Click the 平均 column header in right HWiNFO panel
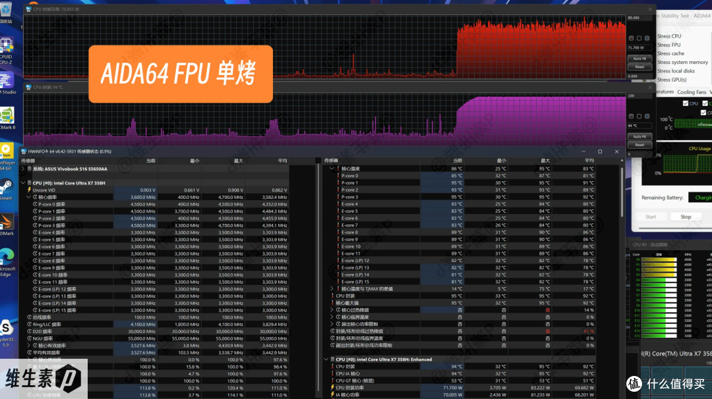The height and width of the screenshot is (399, 712). click(x=589, y=161)
